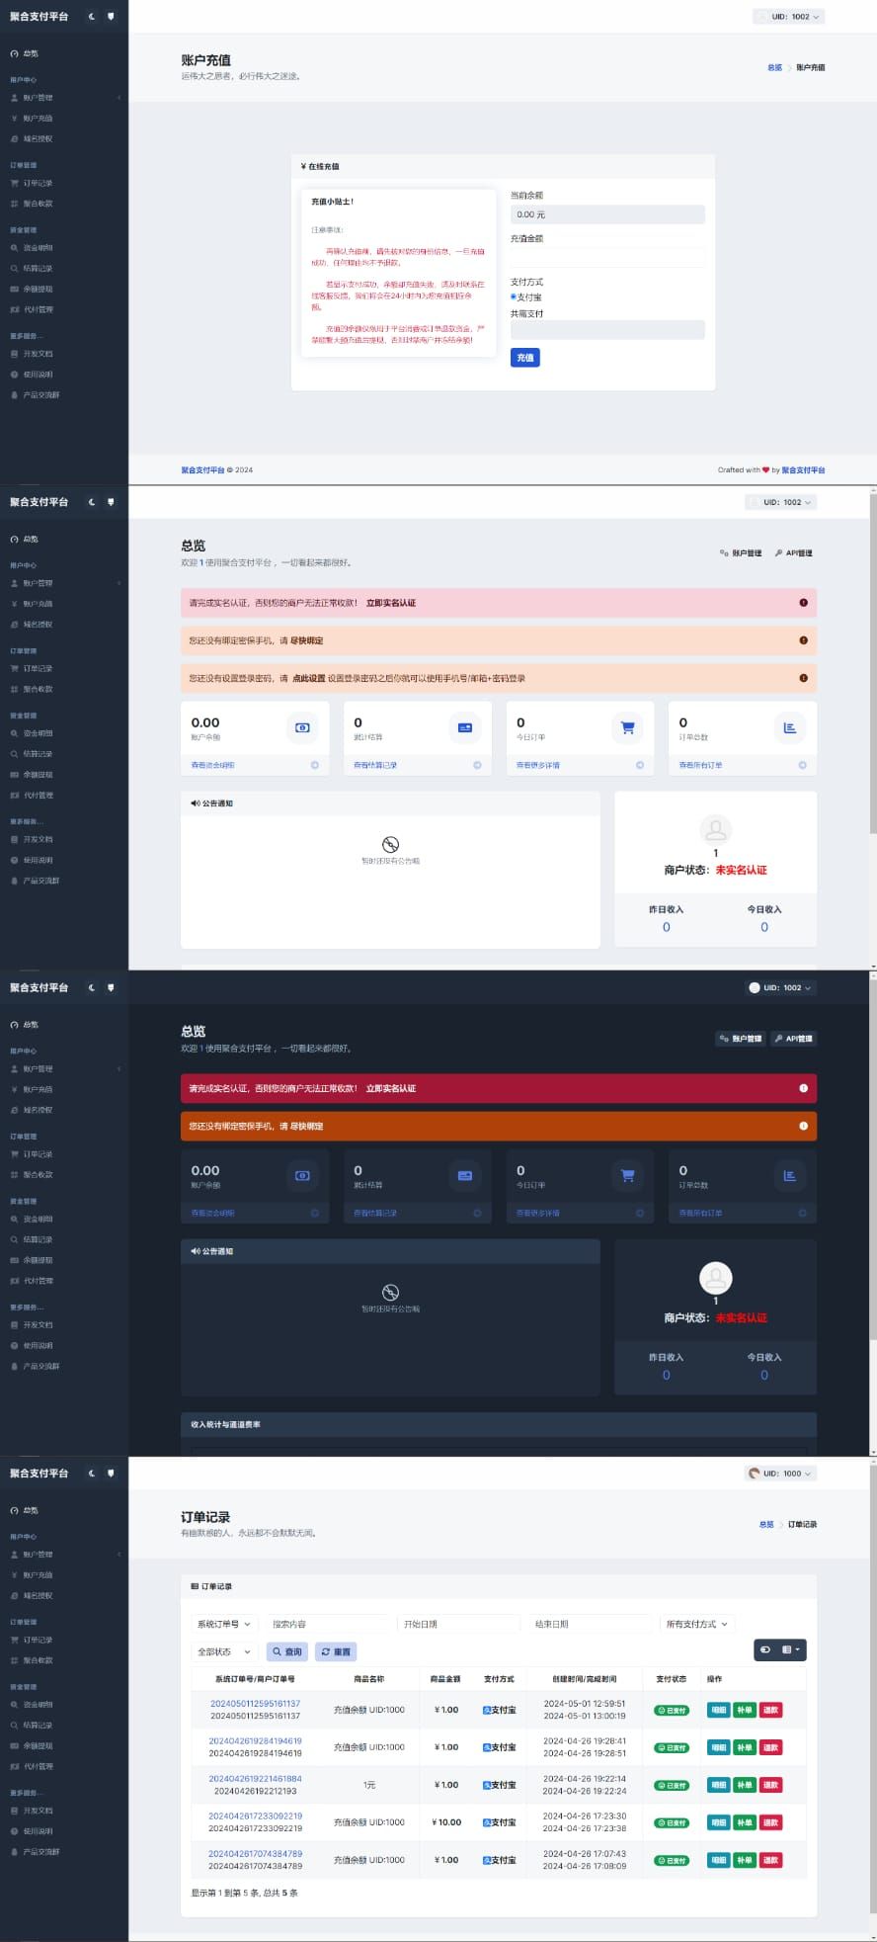Open UID: 1002 dropdown on dark 总览 page
877x1942 pixels.
[779, 987]
